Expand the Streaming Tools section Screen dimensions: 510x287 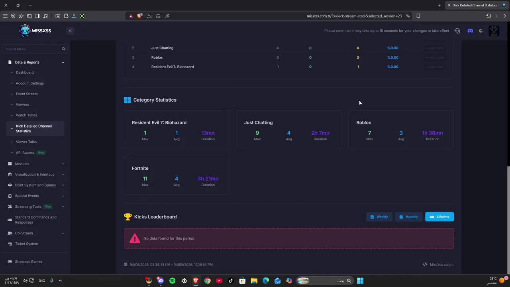pyautogui.click(x=36, y=206)
